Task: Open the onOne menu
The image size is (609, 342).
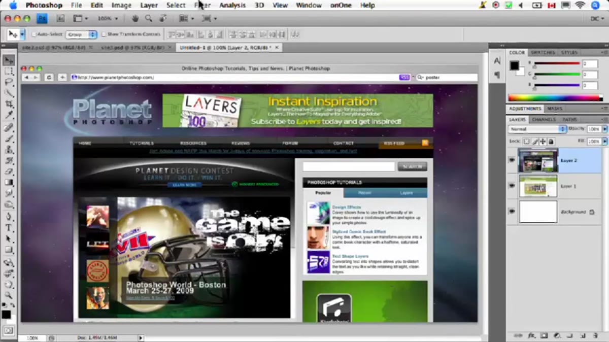Action: click(x=340, y=5)
